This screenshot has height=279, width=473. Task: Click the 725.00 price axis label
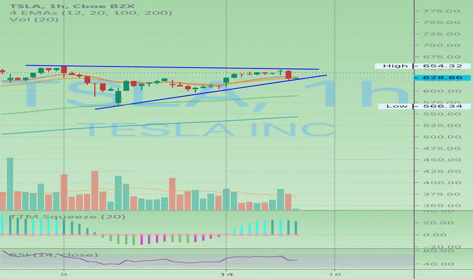442,34
